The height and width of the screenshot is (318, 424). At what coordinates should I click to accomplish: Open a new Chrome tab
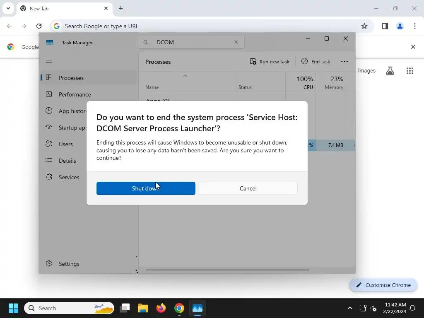pos(121,8)
